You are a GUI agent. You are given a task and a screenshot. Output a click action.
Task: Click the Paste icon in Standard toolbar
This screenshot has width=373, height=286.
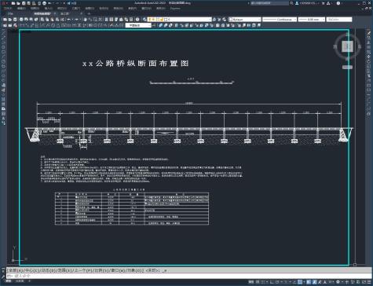coord(53,20)
